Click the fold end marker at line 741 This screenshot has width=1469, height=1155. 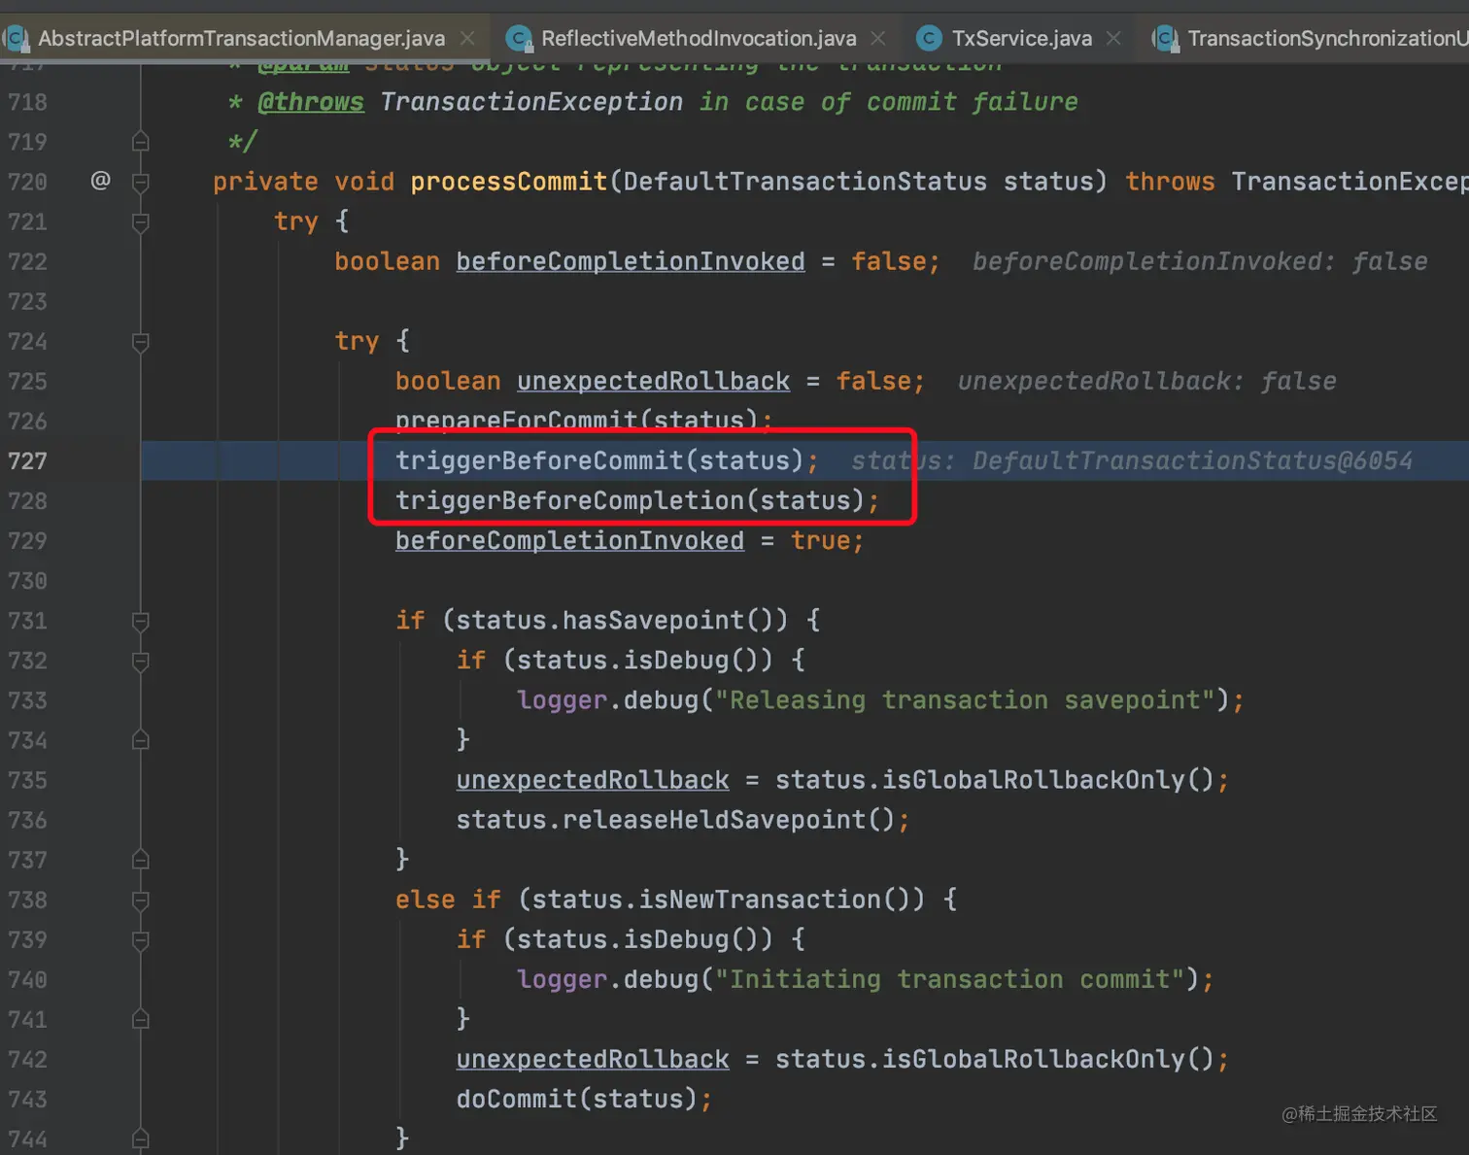tap(141, 1020)
